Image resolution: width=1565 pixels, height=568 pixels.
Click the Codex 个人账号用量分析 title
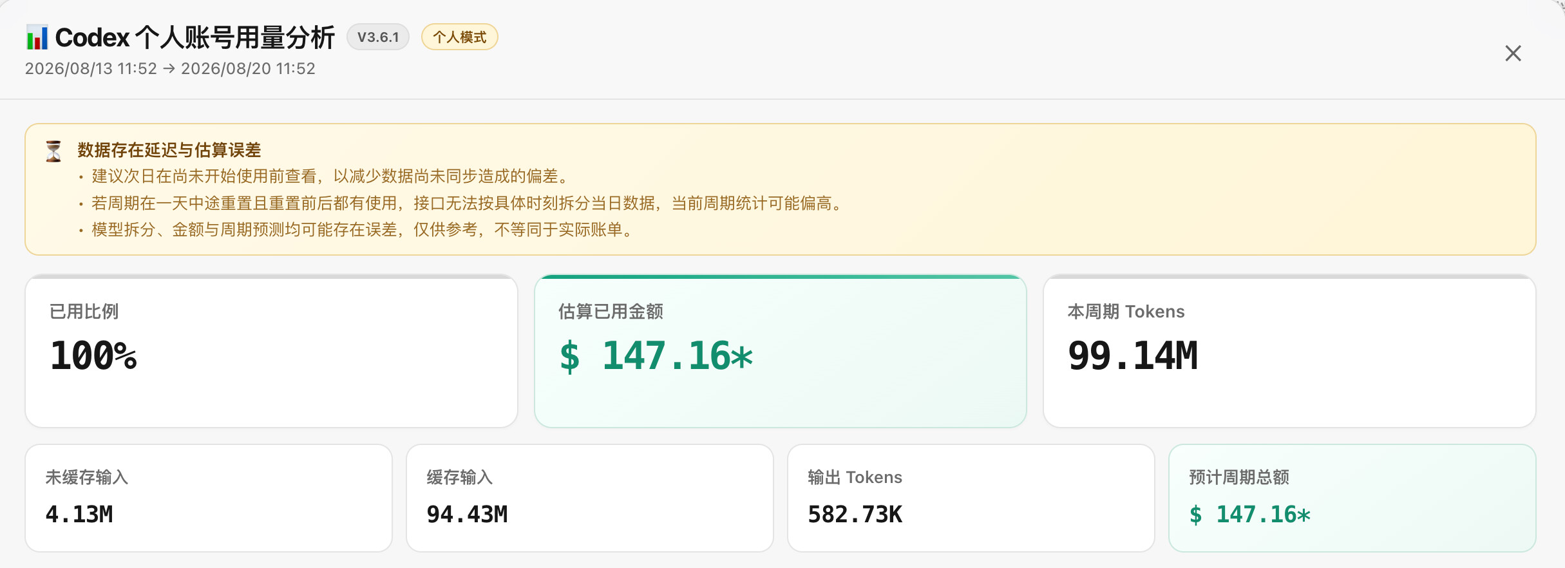[x=195, y=37]
